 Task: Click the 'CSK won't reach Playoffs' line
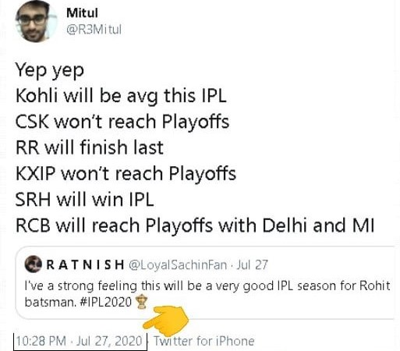[x=122, y=122]
